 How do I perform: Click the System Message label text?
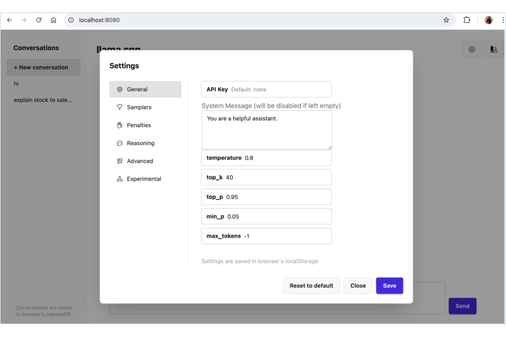pyautogui.click(x=271, y=106)
